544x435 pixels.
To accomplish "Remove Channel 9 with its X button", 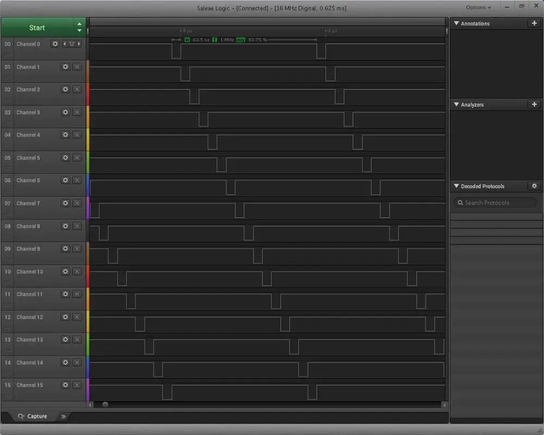I will [x=77, y=248].
